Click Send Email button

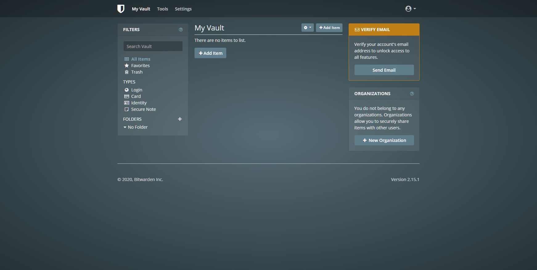pos(384,70)
